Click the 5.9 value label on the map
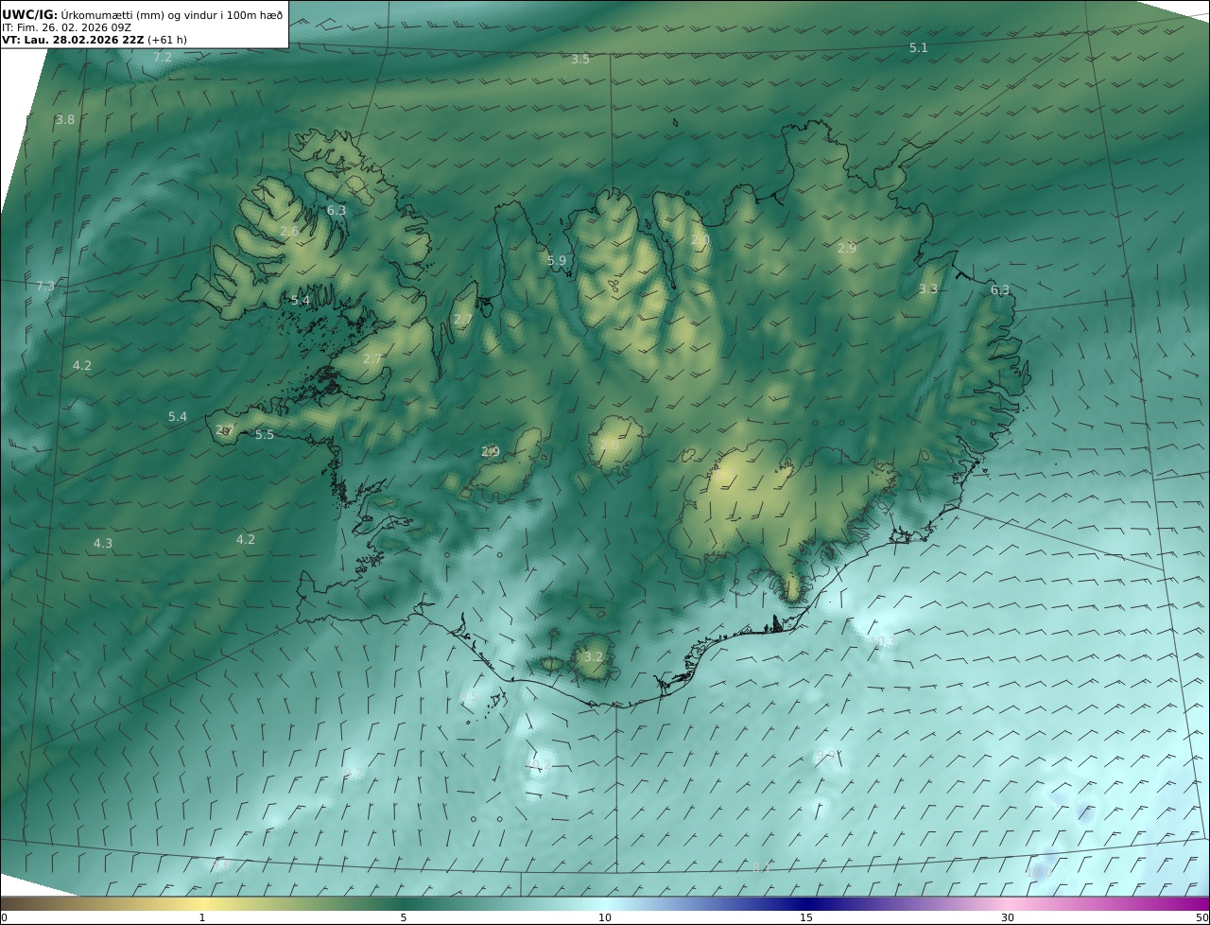Image resolution: width=1210 pixels, height=925 pixels. tap(557, 261)
